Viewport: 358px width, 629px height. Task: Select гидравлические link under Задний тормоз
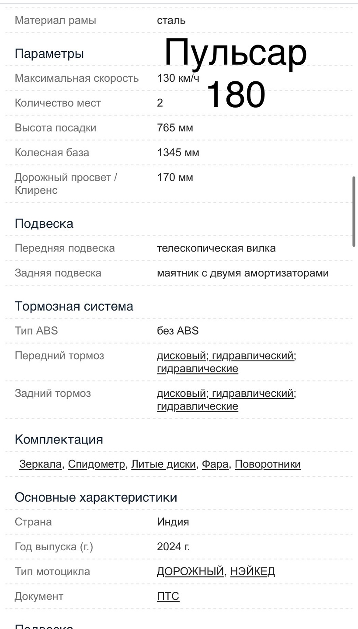[x=198, y=406]
